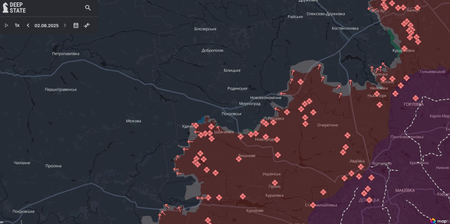Viewport: 450px width, 224px height.
Task: Open the calendar date picker
Action: coord(76,25)
